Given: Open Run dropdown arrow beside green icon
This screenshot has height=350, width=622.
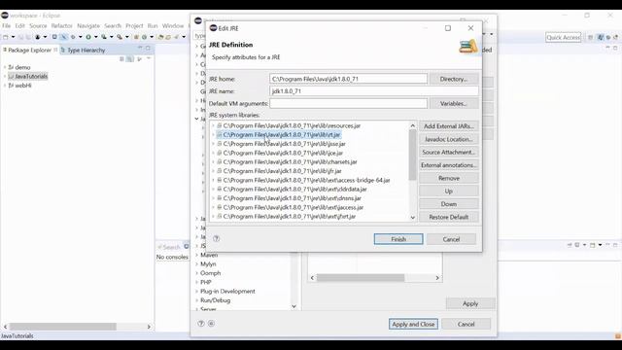Looking at the screenshot, I should pos(96,37).
